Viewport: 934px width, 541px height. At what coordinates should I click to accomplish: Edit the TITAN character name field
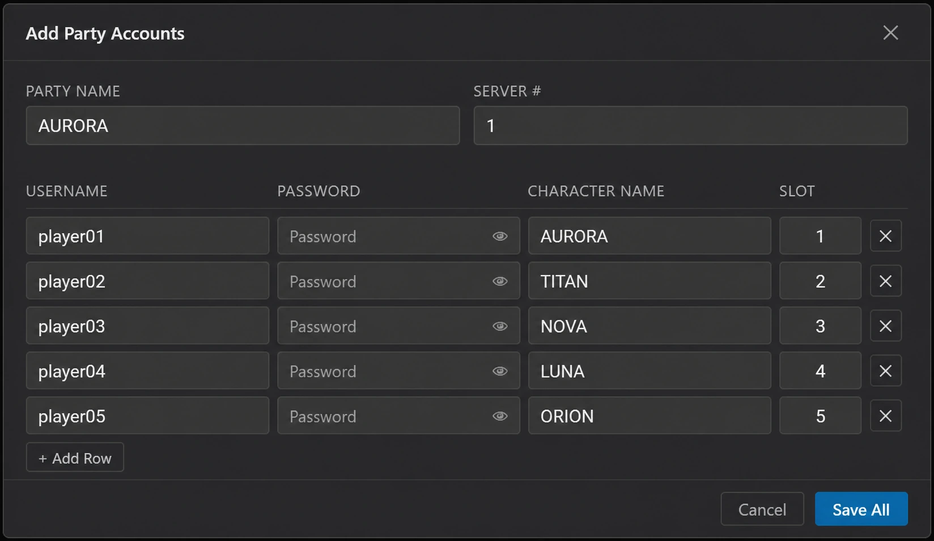click(x=649, y=281)
